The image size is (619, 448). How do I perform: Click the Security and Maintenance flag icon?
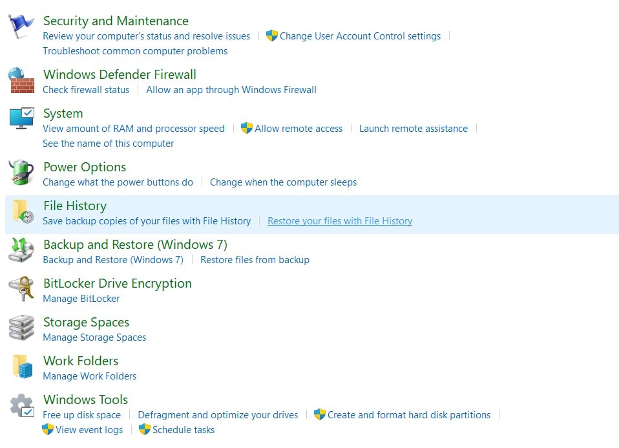(x=21, y=28)
